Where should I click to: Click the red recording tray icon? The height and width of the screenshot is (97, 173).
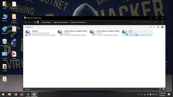(x=141, y=94)
